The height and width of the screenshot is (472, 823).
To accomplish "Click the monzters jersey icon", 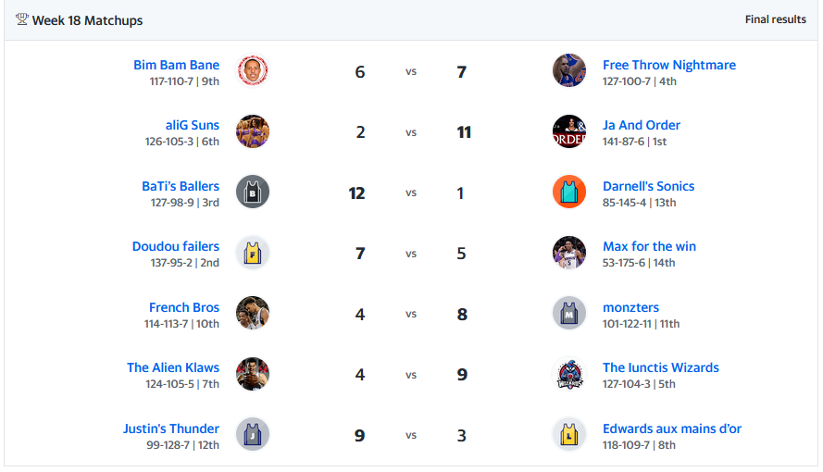I will pos(569,313).
